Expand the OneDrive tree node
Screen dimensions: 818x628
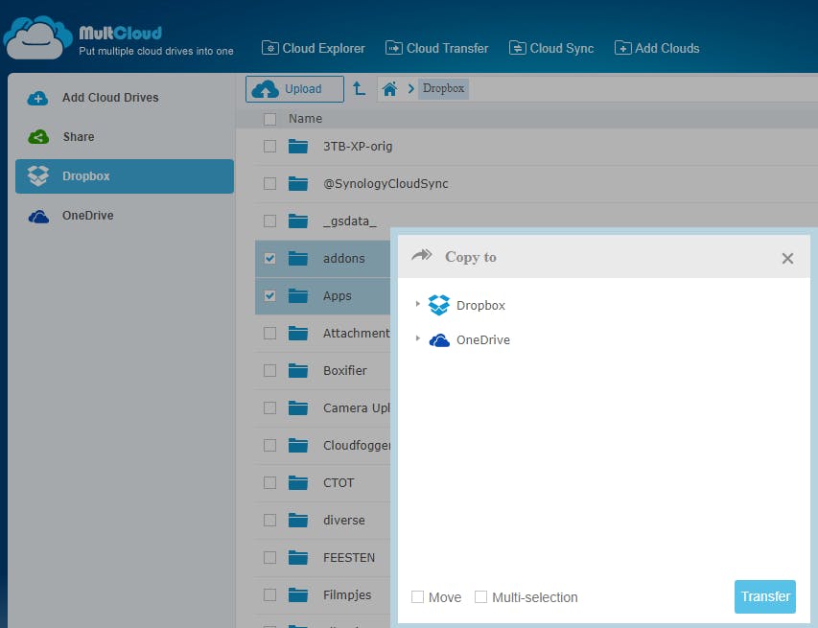417,338
